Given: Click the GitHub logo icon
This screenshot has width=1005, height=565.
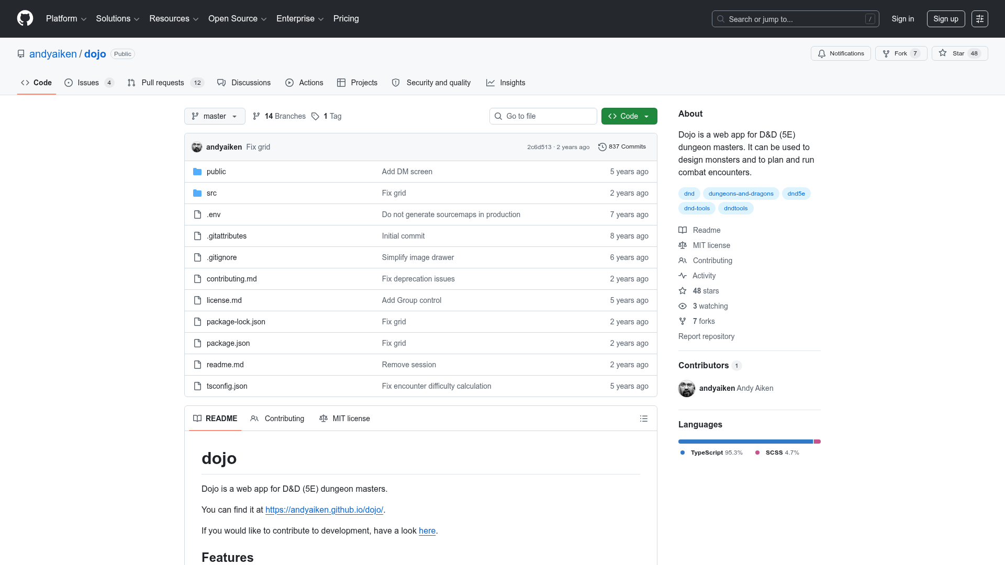Looking at the screenshot, I should [25, 18].
